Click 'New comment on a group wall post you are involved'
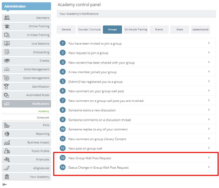 click(106, 101)
